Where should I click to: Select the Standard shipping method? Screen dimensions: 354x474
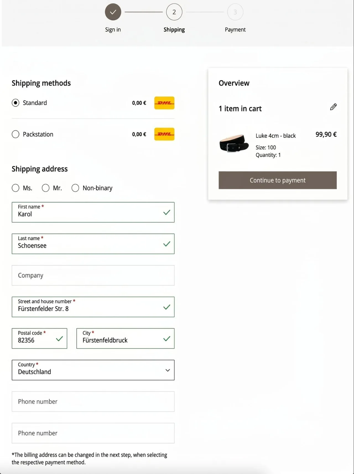pyautogui.click(x=15, y=103)
